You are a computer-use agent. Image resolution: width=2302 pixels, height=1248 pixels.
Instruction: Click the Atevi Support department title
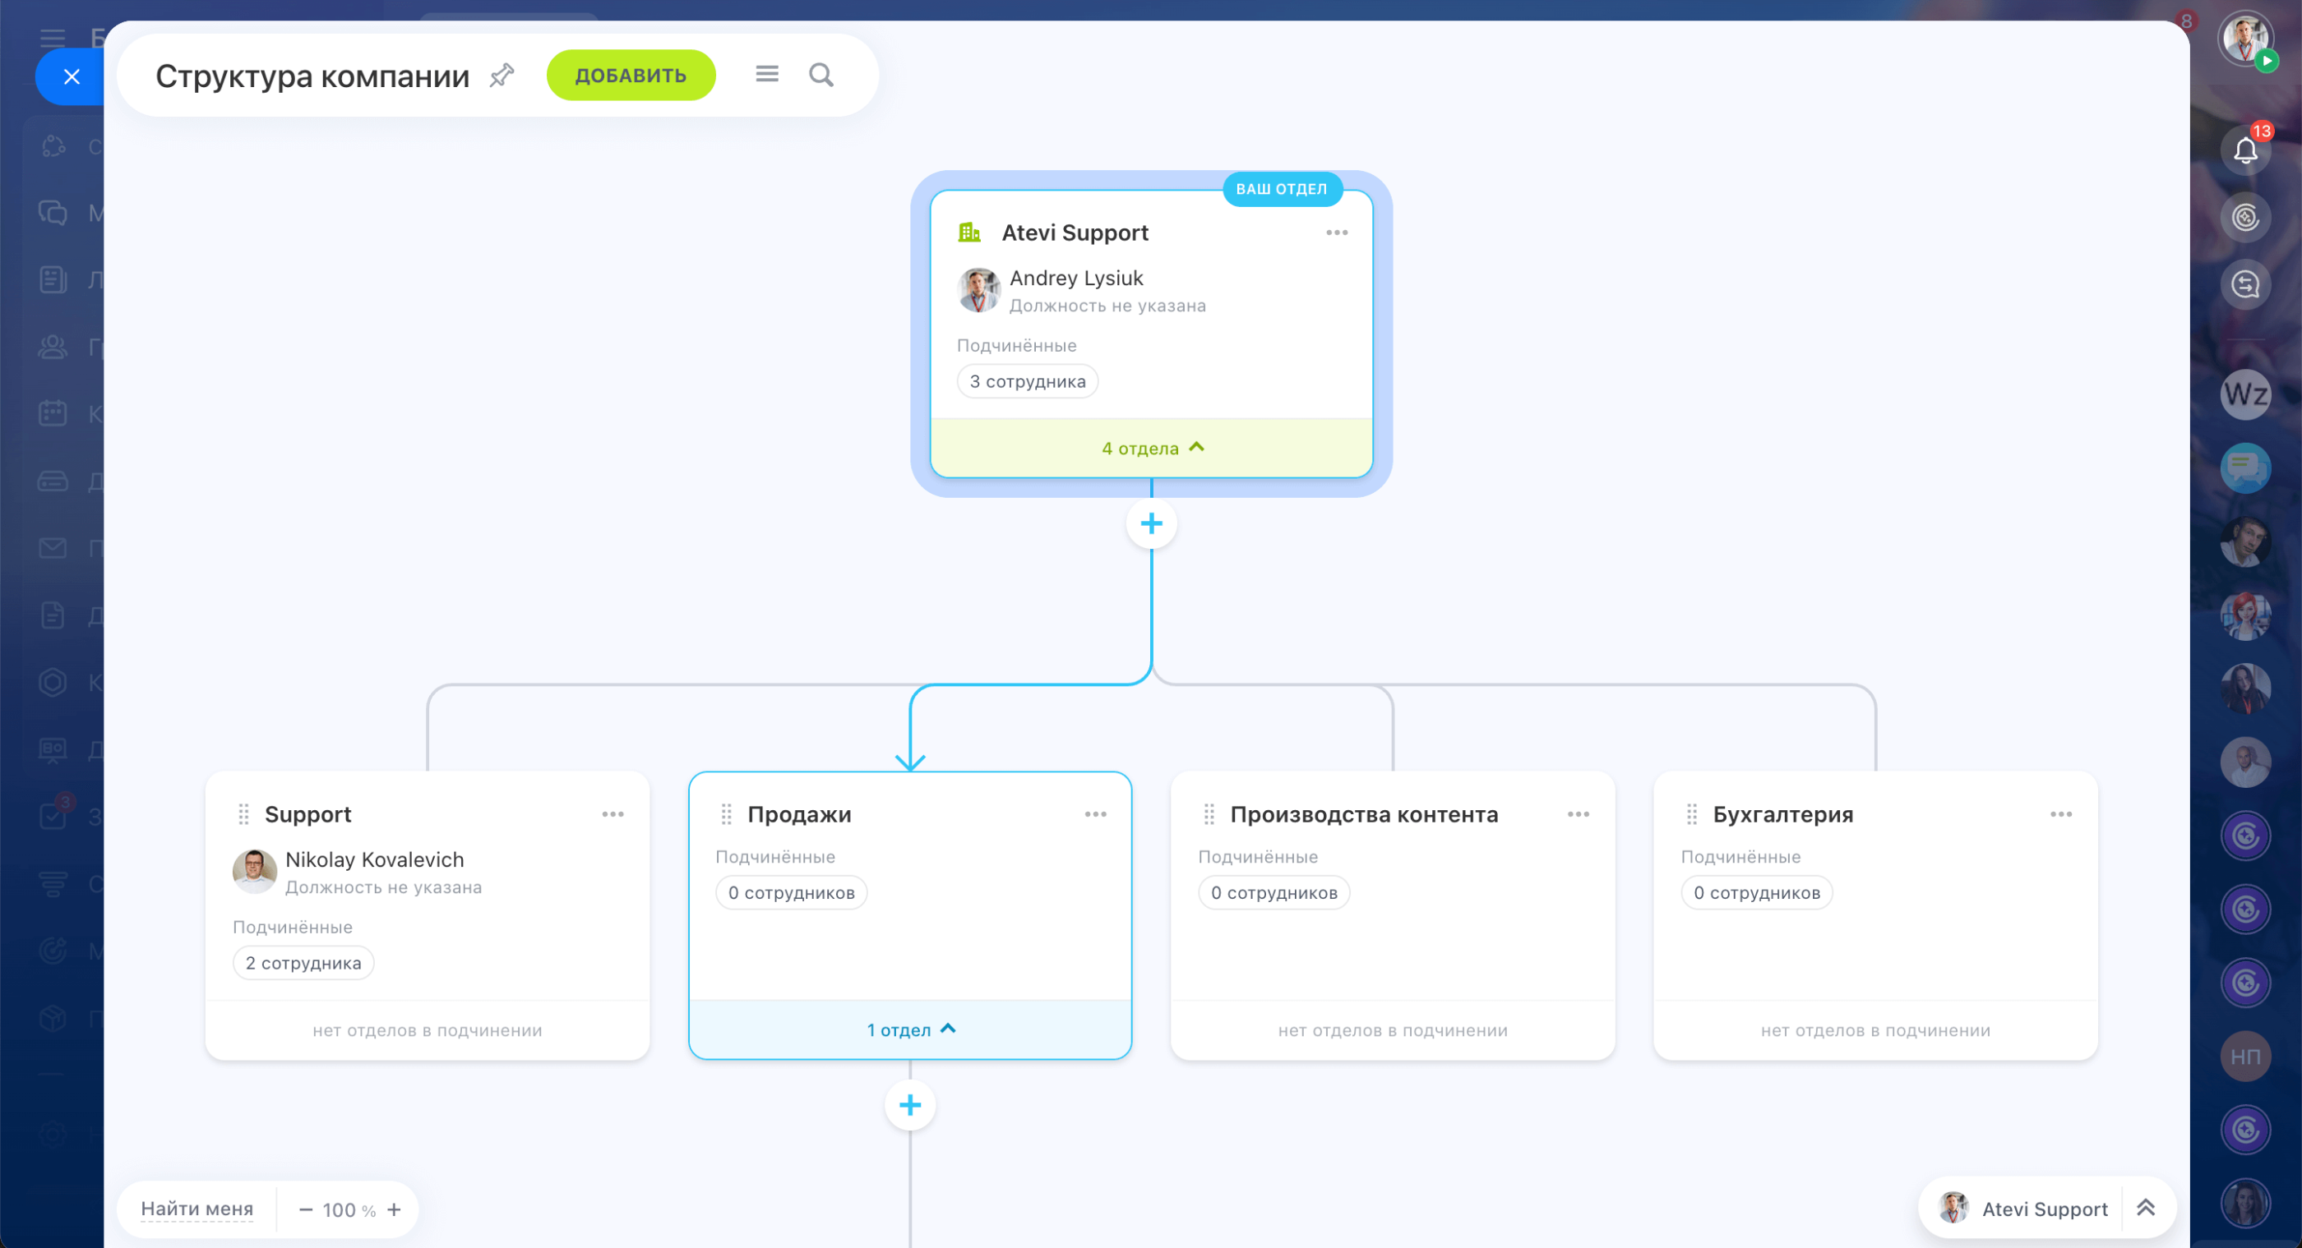(x=1075, y=233)
